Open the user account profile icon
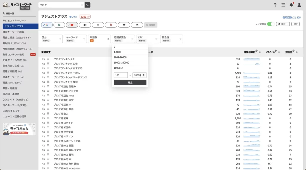The height and width of the screenshot is (170, 306). click(299, 5)
